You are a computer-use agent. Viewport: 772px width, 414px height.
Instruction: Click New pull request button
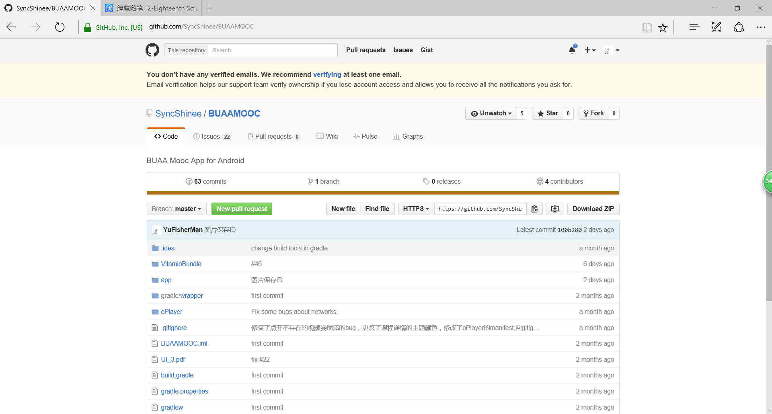tap(242, 209)
